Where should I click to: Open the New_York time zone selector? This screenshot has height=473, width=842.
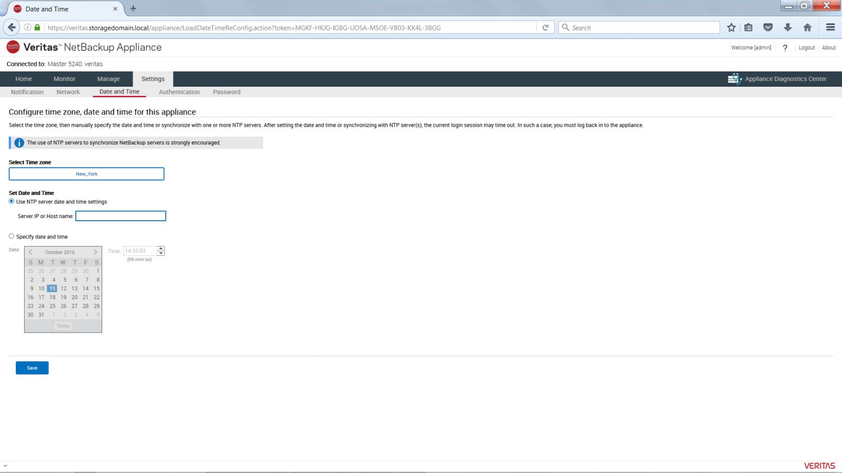(x=86, y=174)
